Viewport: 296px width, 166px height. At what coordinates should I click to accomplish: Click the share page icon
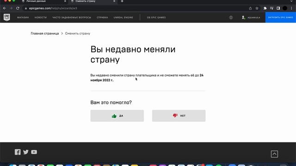(x=250, y=8)
